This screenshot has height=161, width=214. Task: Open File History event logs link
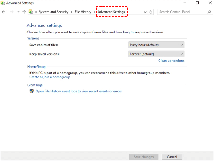click(x=79, y=91)
